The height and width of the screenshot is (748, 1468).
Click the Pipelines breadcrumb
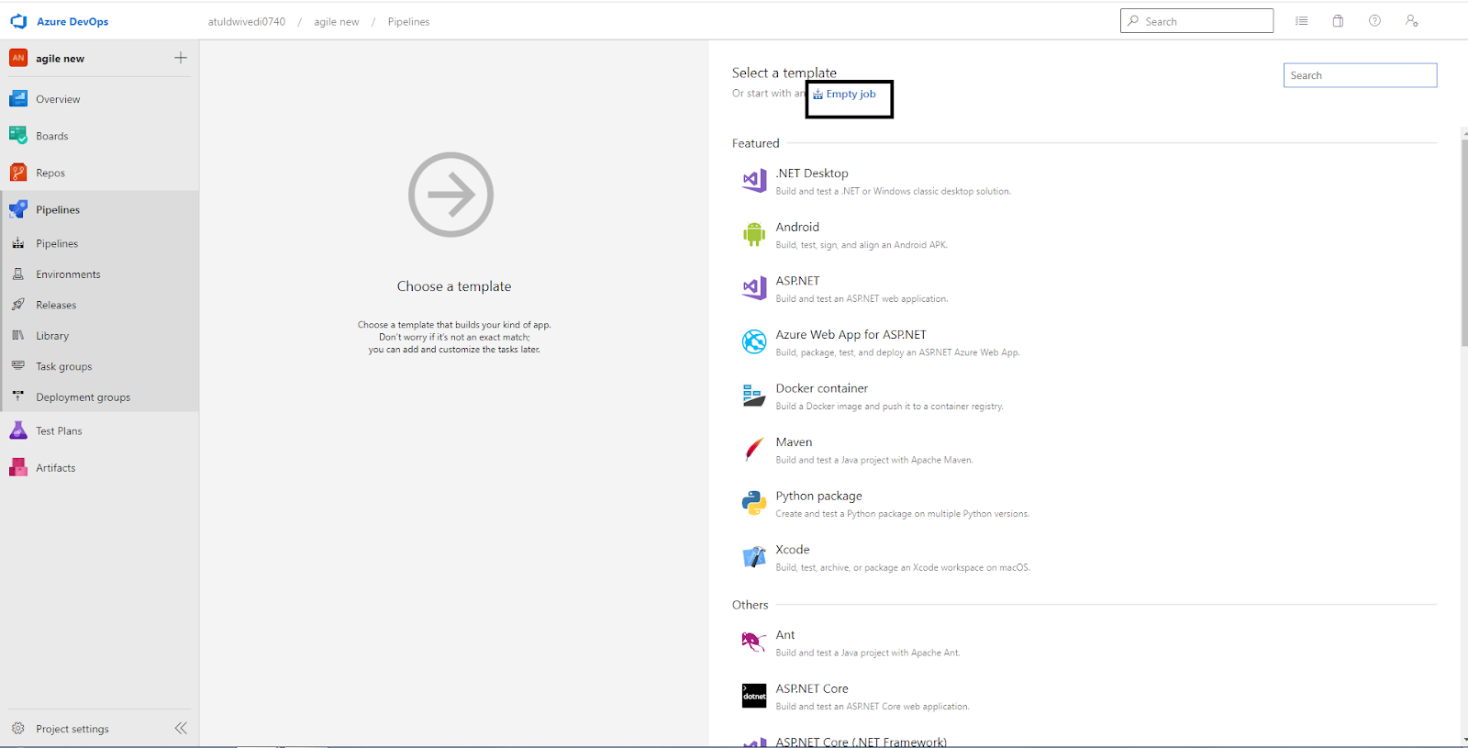[x=408, y=21]
